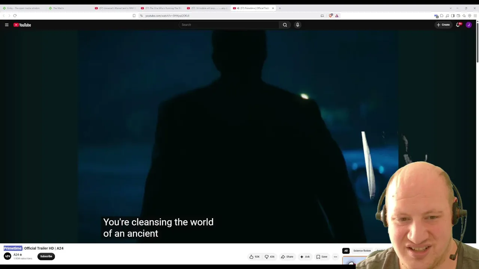Screen dimensions: 479x269
Task: Open the Brave Shields icon
Action: pyautogui.click(x=331, y=16)
